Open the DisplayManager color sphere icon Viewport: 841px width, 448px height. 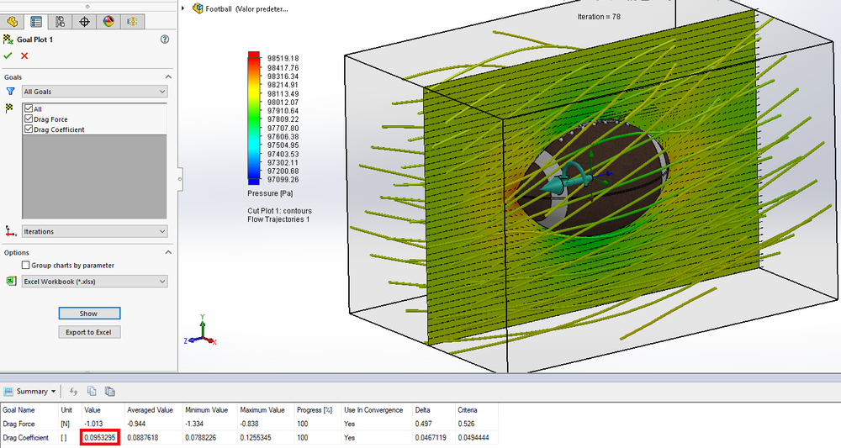pos(108,22)
